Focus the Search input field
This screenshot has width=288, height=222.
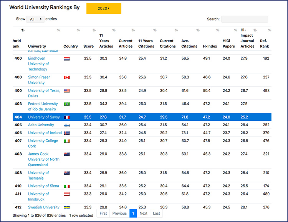245,19
